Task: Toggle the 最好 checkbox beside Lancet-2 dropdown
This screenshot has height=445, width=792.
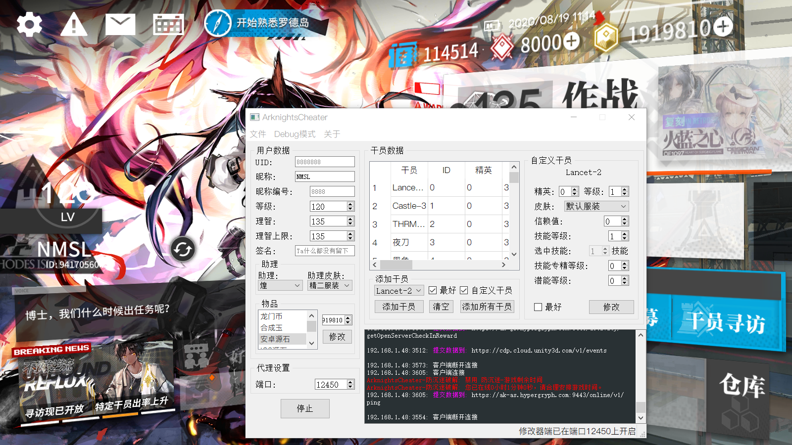Action: [x=433, y=290]
